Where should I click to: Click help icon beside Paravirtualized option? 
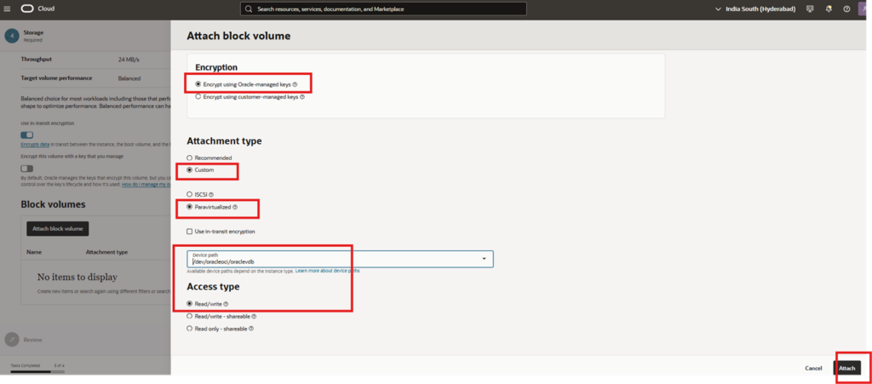pos(235,207)
